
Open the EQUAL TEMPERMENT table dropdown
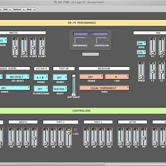pyautogui.click(x=105, y=88)
